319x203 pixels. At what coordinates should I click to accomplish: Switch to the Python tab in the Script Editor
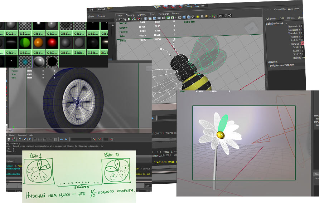[x=10, y=162]
